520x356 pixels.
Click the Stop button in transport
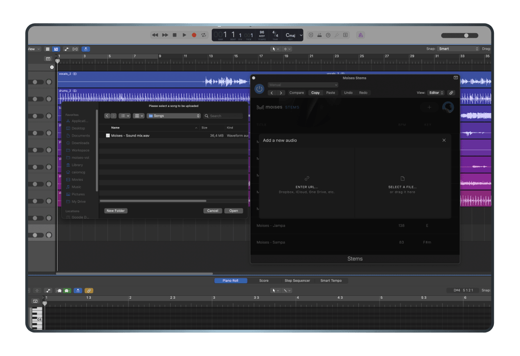click(175, 35)
